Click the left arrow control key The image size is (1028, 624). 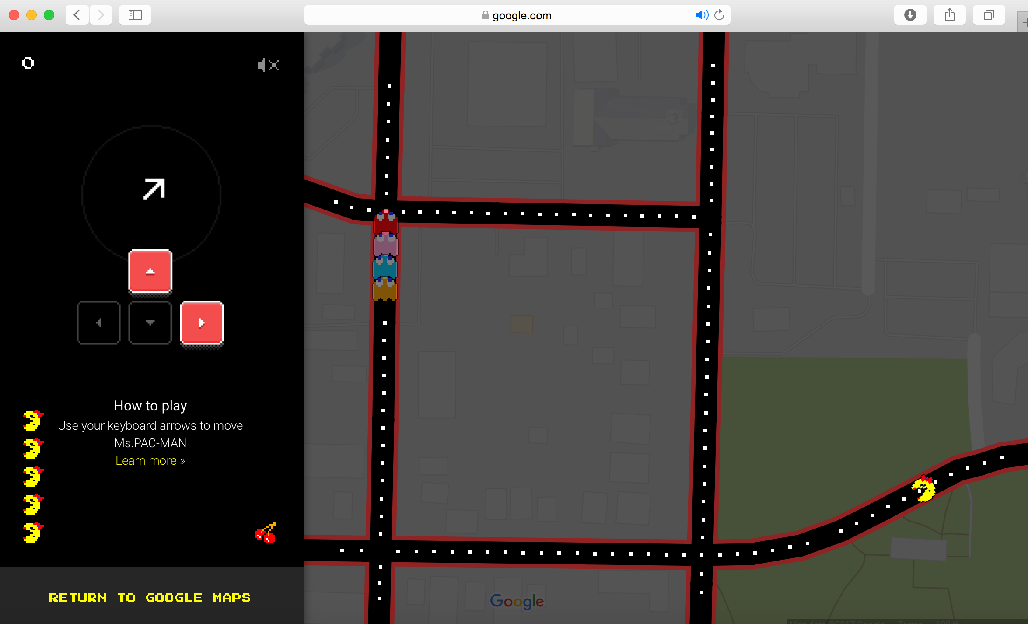(x=98, y=323)
